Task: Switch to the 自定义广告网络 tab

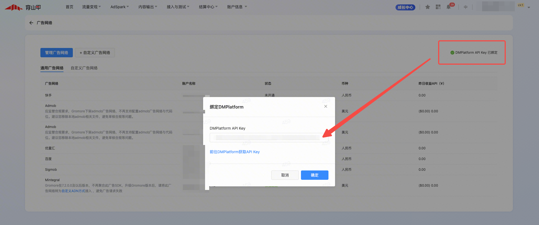Action: 84,68
